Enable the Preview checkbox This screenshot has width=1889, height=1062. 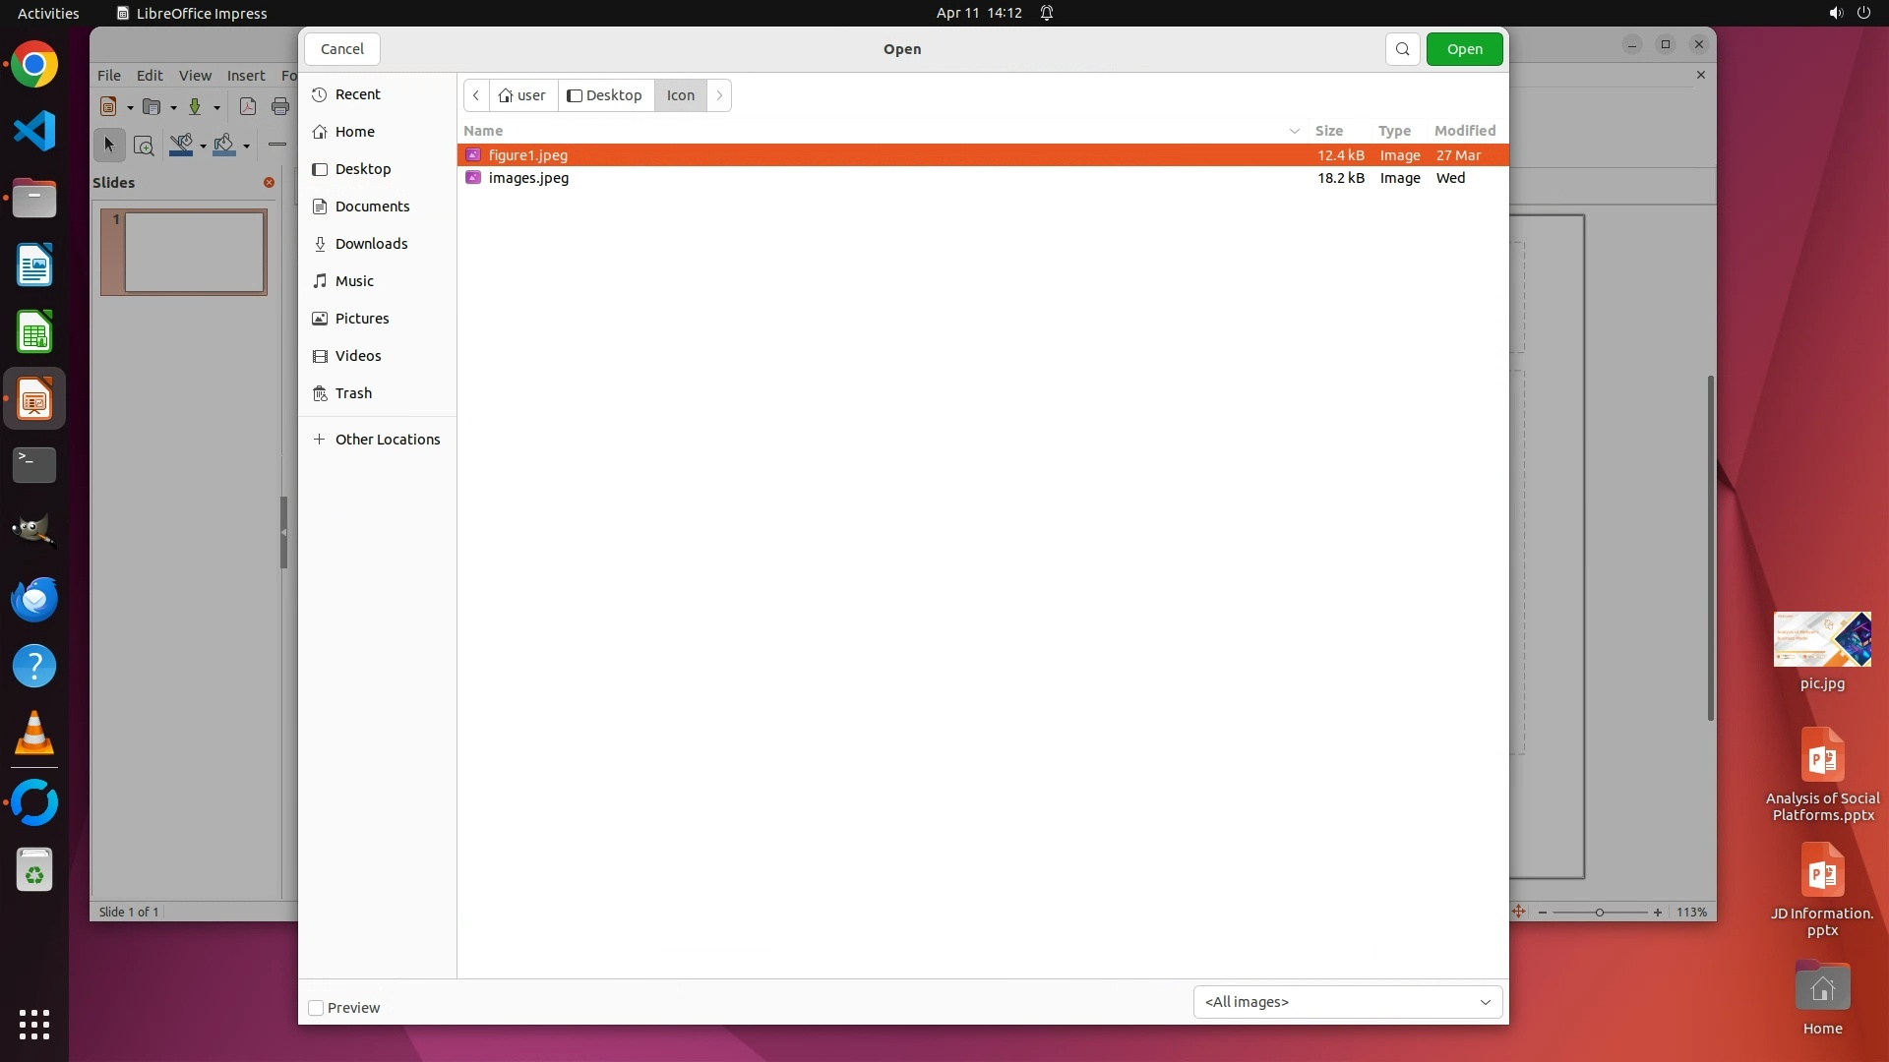tap(316, 1008)
